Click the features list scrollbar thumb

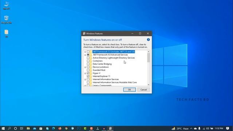click(149, 57)
